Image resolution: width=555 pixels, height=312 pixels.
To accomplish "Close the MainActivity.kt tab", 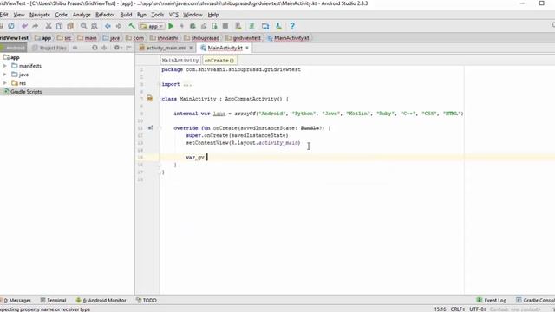I will (x=247, y=48).
